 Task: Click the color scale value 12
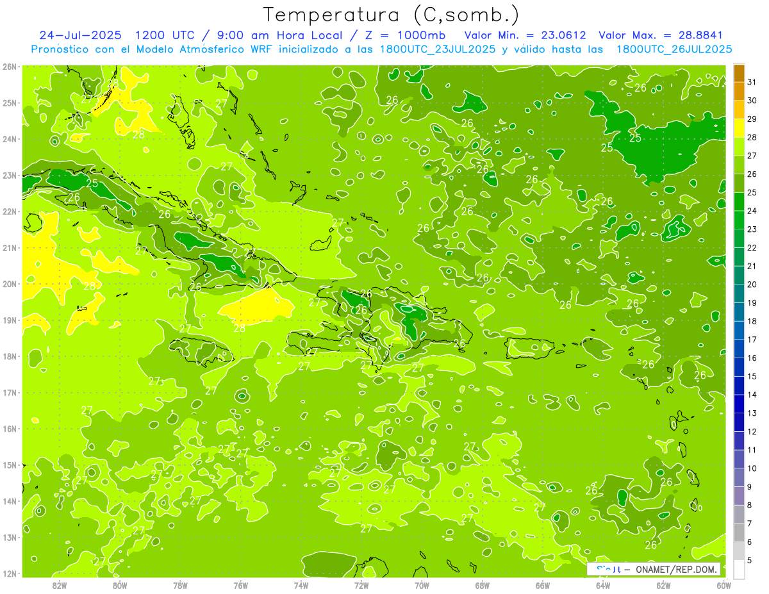(x=752, y=431)
